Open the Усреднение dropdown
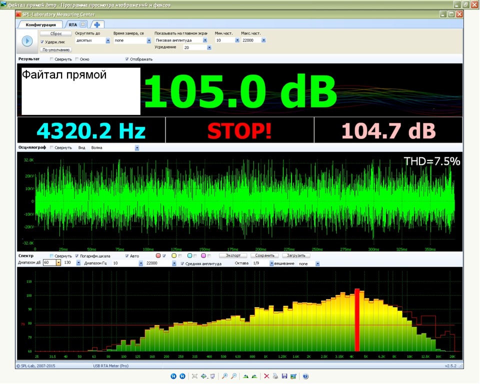This screenshot has height=384, width=480. pos(209,47)
